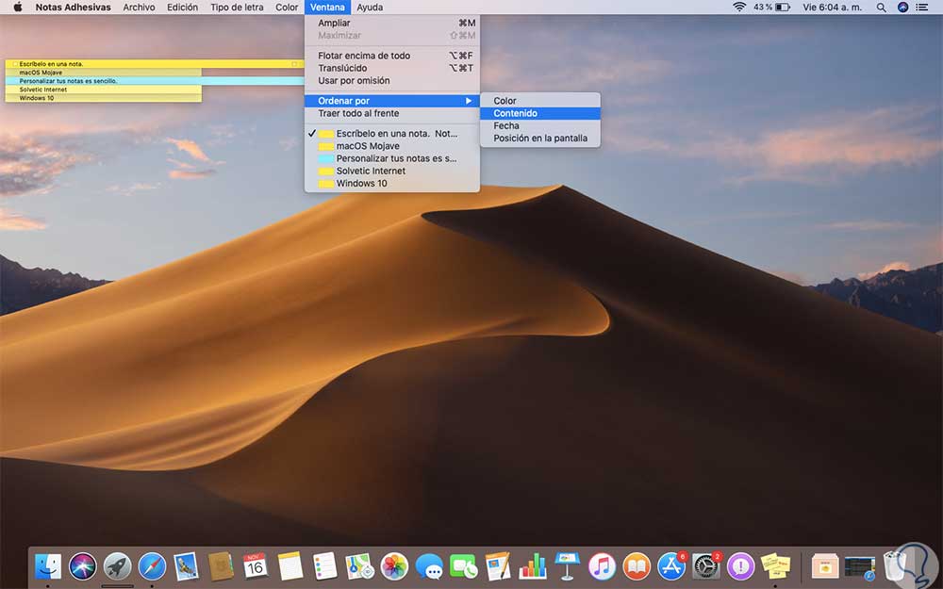This screenshot has width=943, height=589.
Task: Open the Downloads folder stack in Dock
Action: 825,566
